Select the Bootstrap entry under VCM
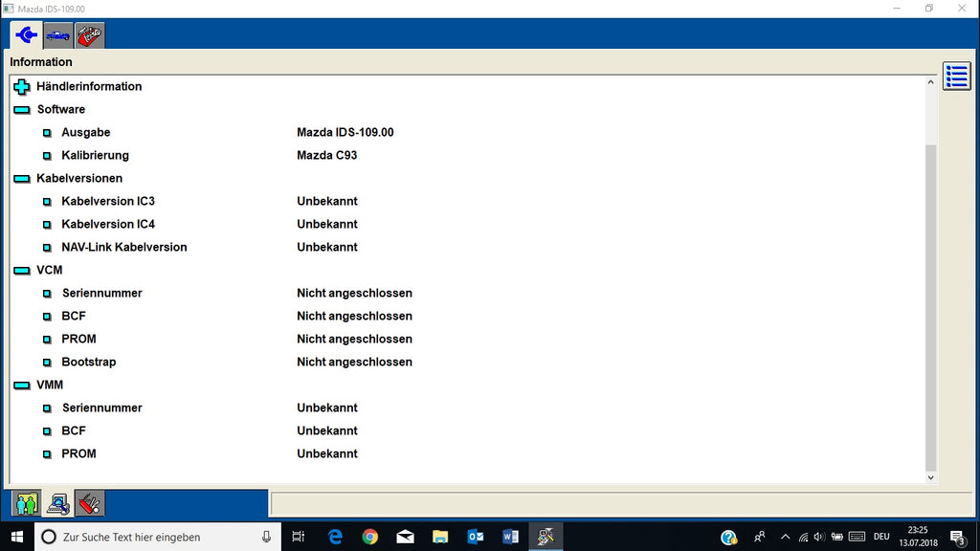This screenshot has height=551, width=980. [88, 362]
